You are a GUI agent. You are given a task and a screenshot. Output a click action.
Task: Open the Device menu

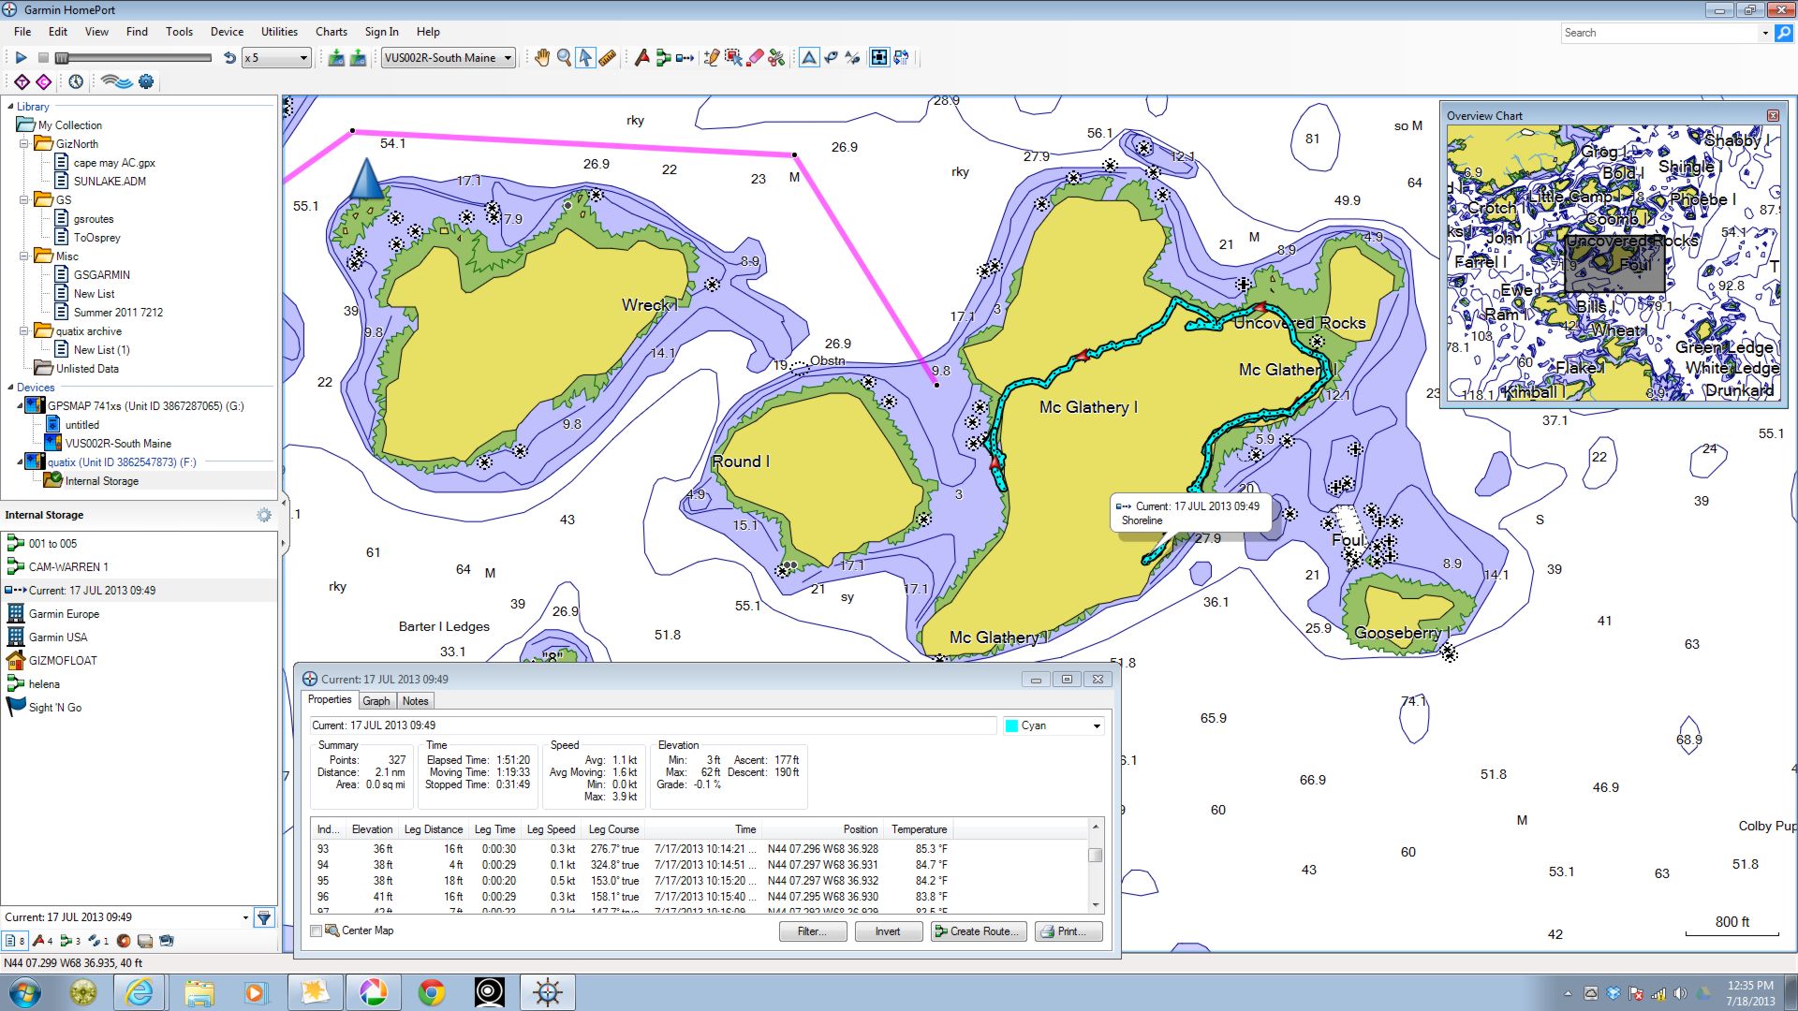(227, 32)
